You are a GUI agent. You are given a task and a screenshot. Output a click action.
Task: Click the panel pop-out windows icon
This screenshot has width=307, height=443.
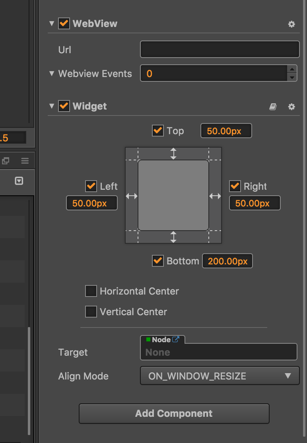(x=6, y=161)
